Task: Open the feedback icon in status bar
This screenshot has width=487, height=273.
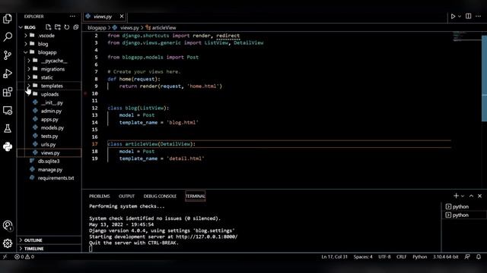Action: [467, 256]
